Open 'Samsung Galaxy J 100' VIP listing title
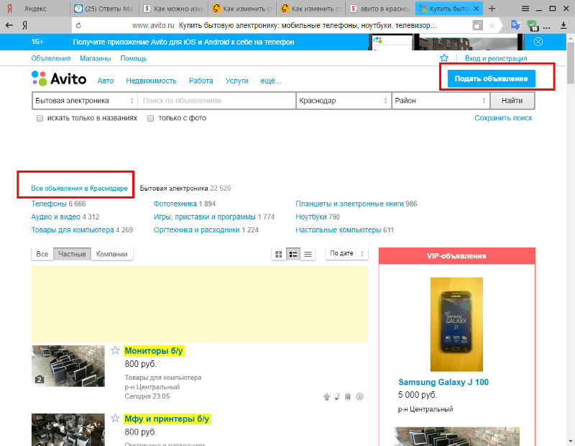 click(443, 382)
